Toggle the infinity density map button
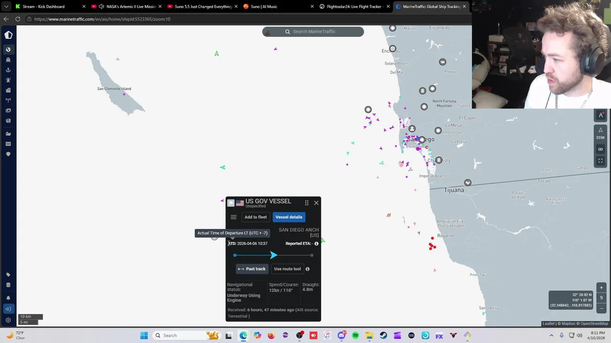The height and width of the screenshot is (343, 611). click(x=600, y=149)
